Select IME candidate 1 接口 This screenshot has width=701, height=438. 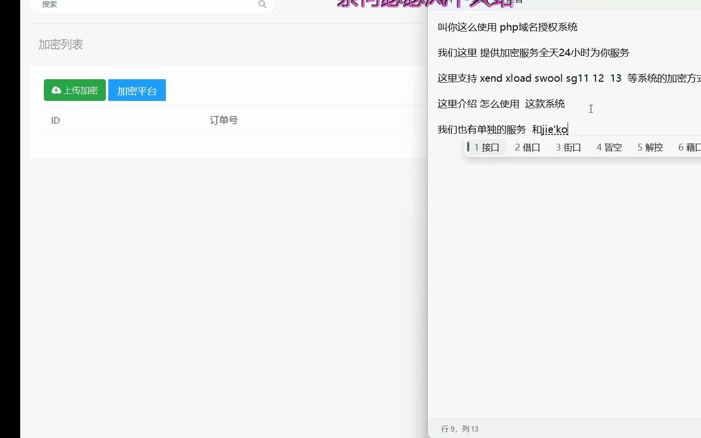click(485, 147)
